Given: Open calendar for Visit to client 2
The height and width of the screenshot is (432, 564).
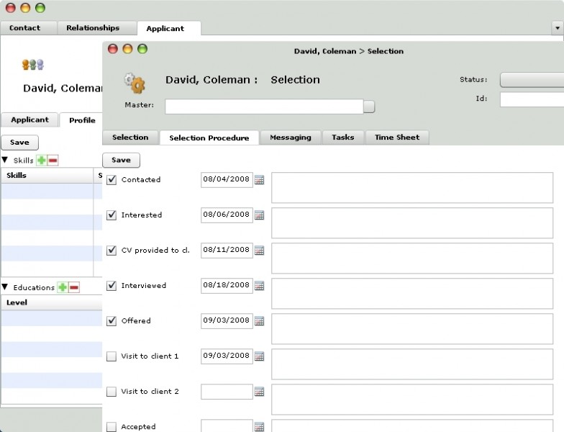Looking at the screenshot, I should pos(260,392).
